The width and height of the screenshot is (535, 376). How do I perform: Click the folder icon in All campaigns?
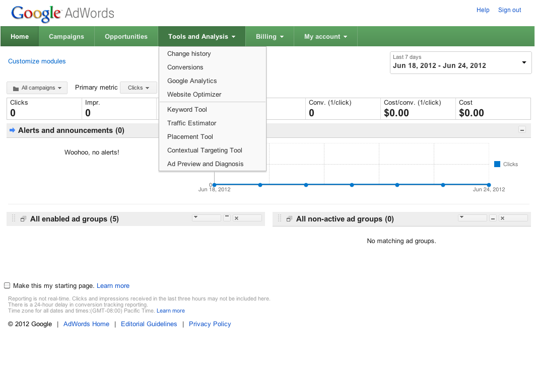pyautogui.click(x=16, y=88)
